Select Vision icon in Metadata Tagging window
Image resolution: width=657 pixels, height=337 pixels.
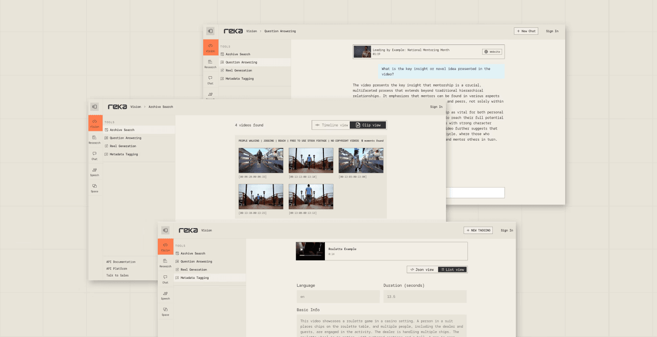click(x=166, y=247)
